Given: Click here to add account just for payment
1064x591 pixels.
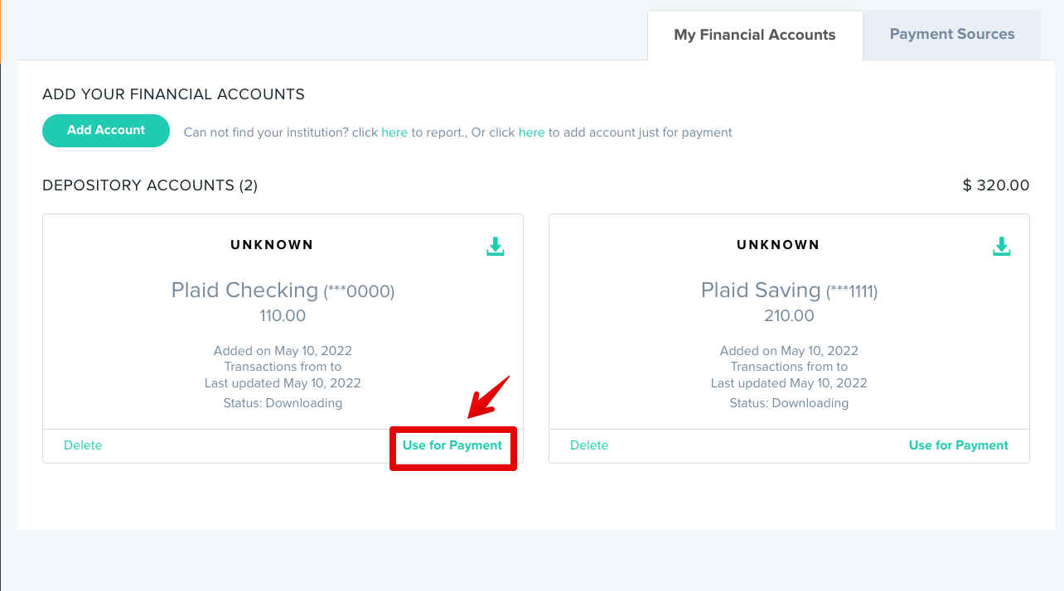Looking at the screenshot, I should [x=531, y=132].
